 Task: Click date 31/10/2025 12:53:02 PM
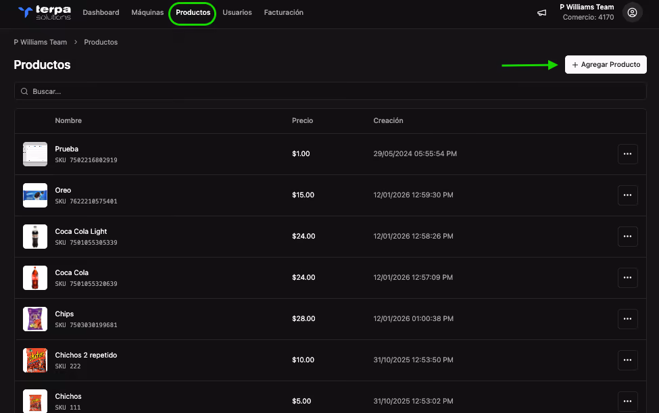[413, 401]
